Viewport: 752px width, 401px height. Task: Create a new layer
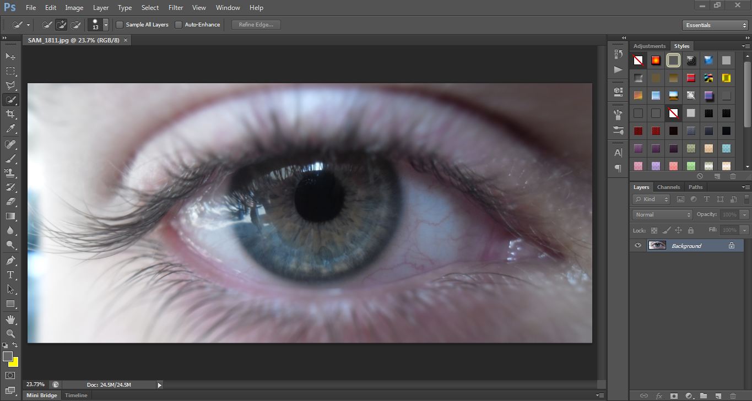click(718, 395)
